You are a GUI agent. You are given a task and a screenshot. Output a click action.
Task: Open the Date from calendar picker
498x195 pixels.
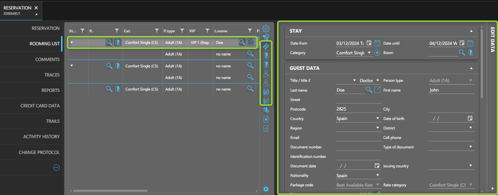[x=369, y=43]
